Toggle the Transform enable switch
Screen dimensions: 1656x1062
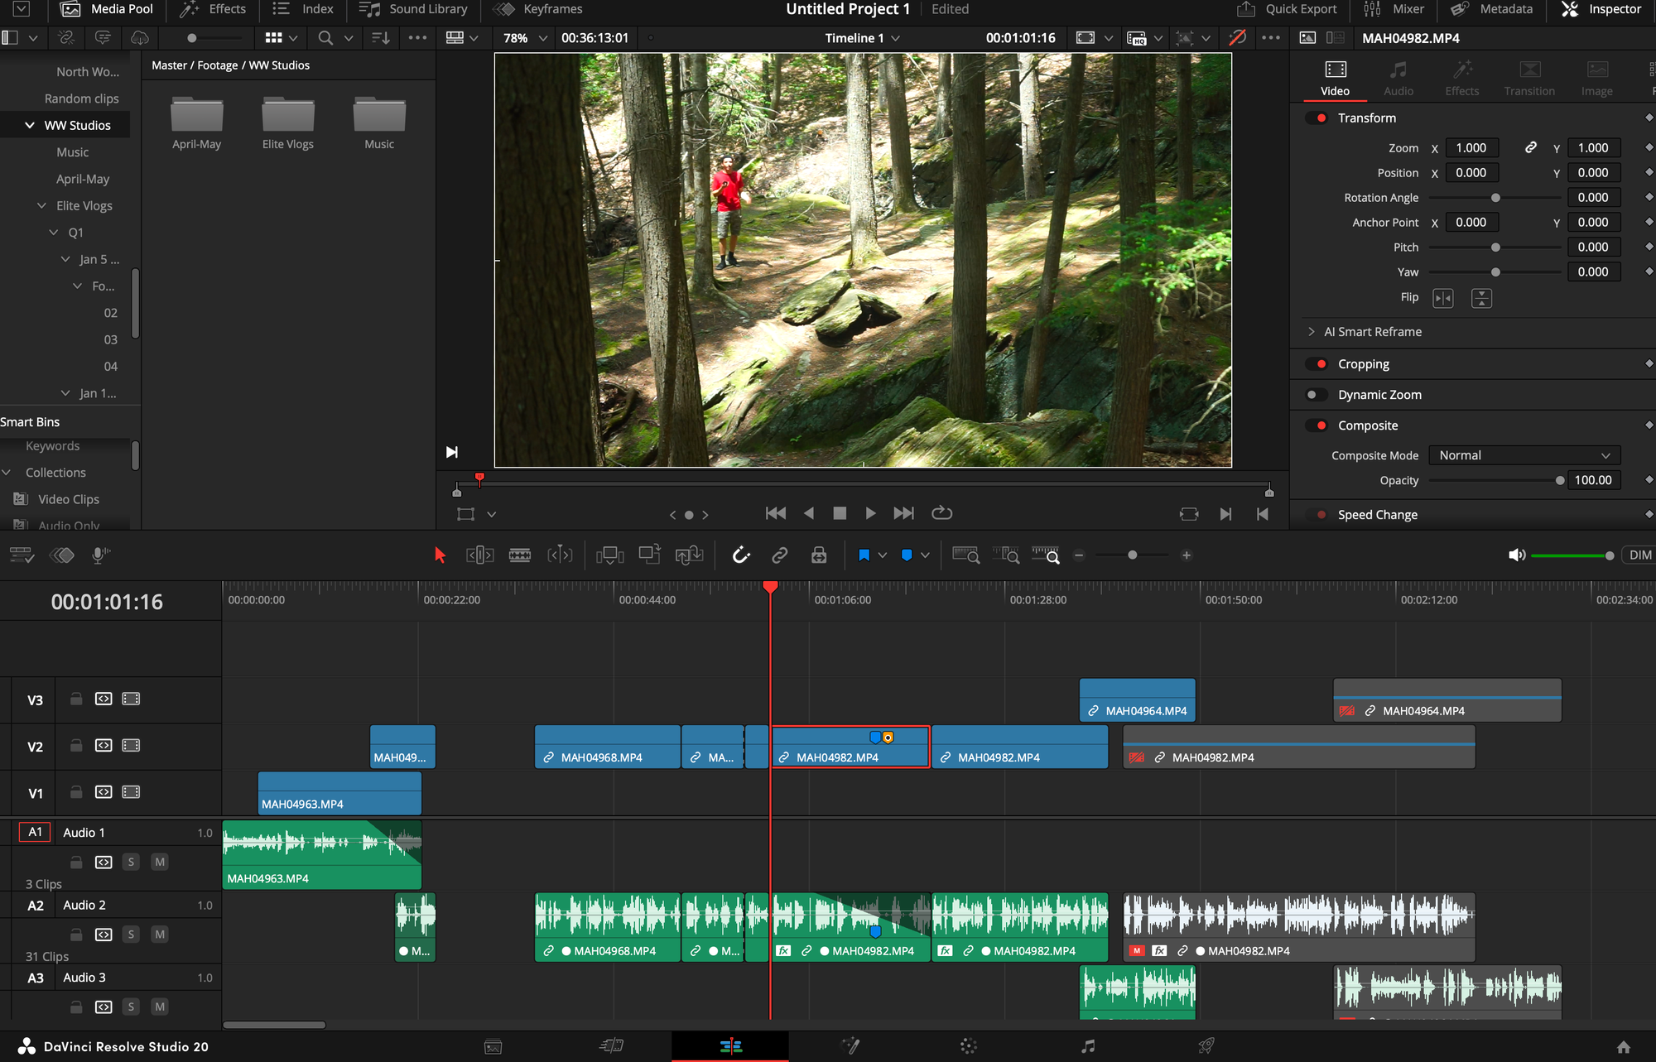tap(1317, 118)
